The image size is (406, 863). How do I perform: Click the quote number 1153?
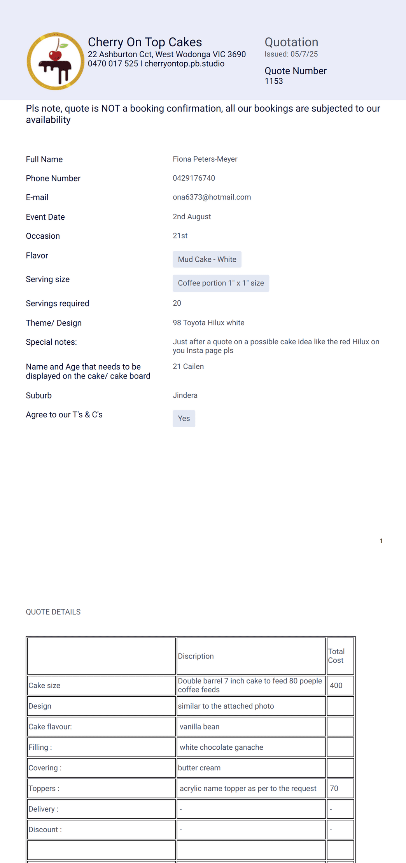tap(274, 81)
